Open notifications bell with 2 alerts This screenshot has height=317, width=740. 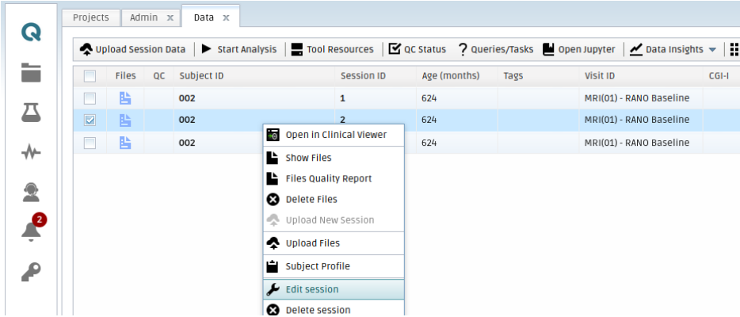31,231
